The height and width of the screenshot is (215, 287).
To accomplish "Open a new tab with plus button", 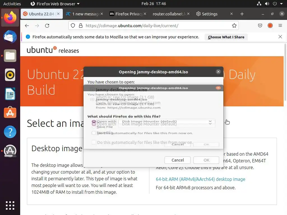I will point(242,14).
